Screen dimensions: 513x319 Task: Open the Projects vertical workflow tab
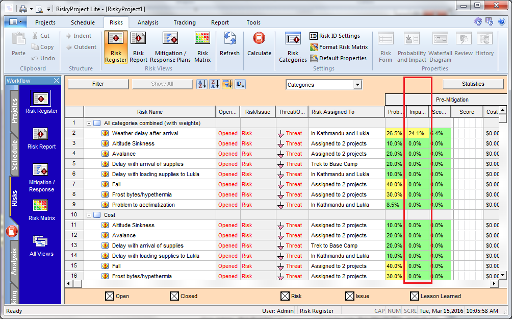pyautogui.click(x=14, y=111)
